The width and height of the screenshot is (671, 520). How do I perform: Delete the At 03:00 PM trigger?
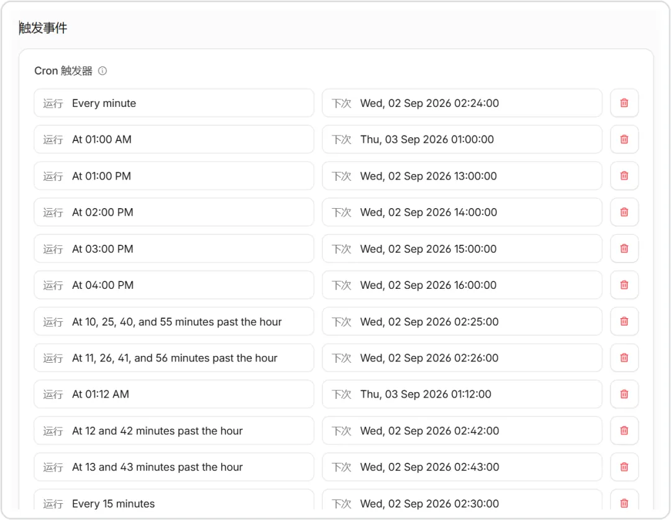coord(624,249)
